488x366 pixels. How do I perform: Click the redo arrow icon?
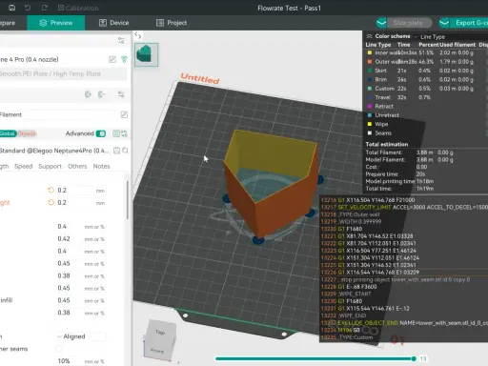(44, 8)
